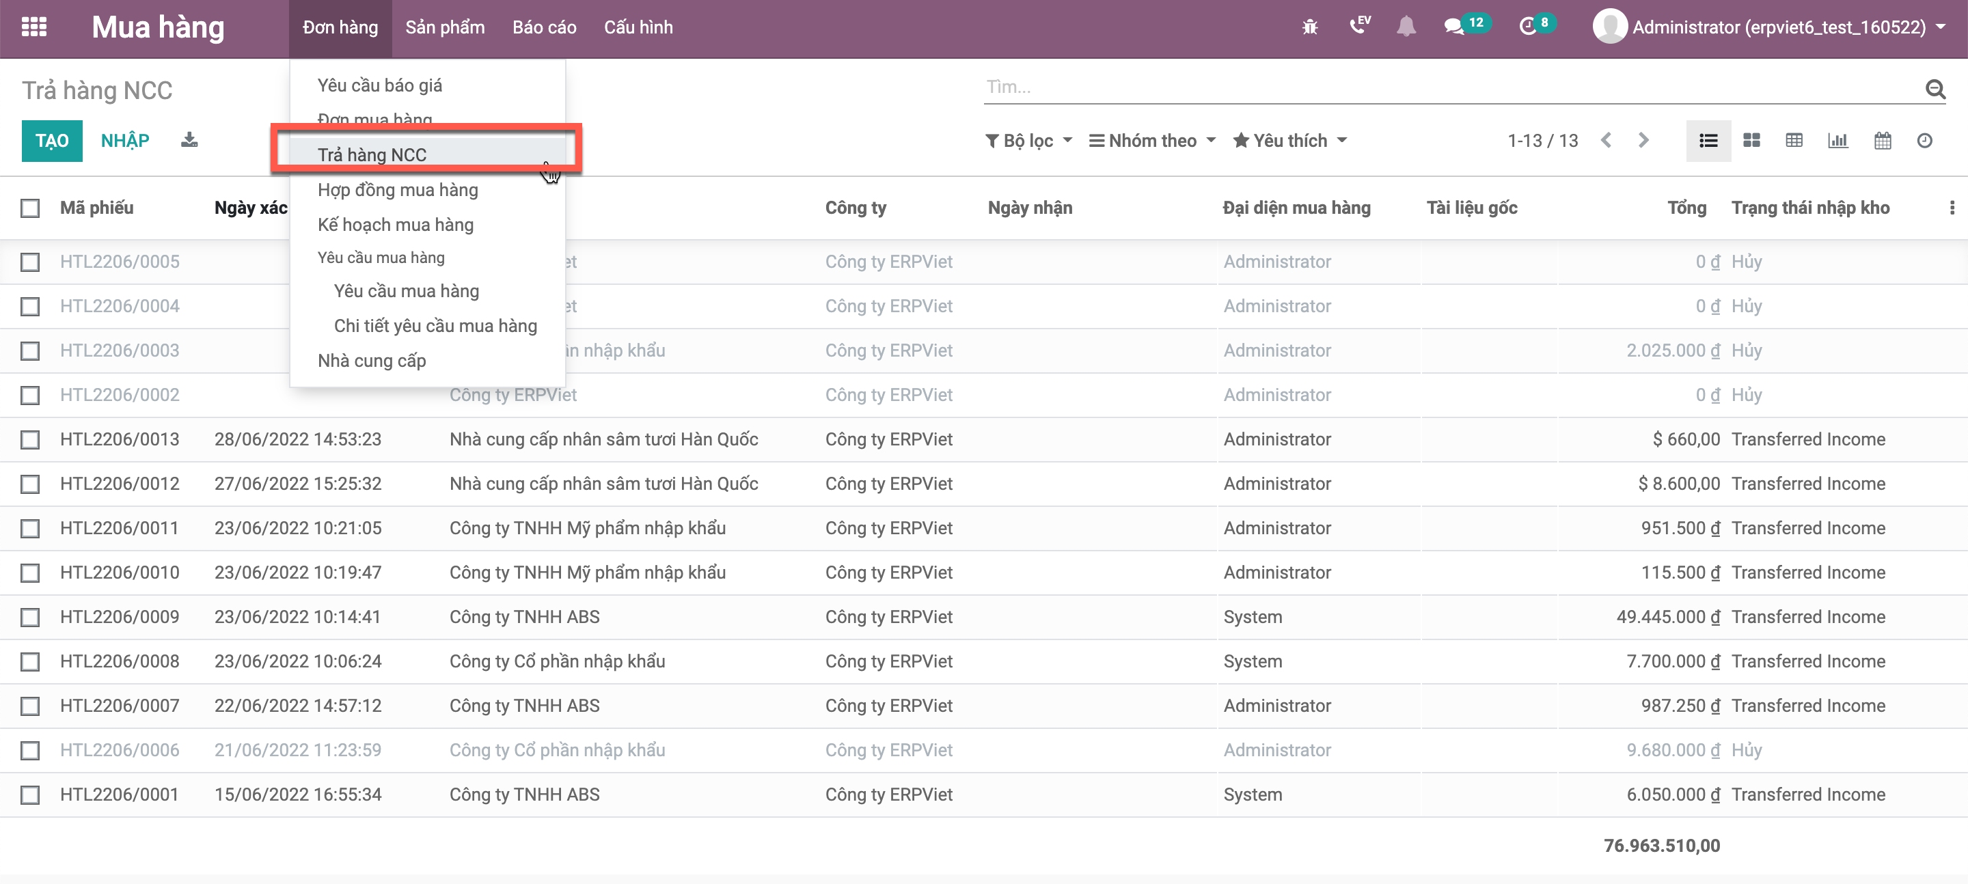Open the apps grid menu icon
Image resolution: width=1968 pixels, height=884 pixels.
33,27
